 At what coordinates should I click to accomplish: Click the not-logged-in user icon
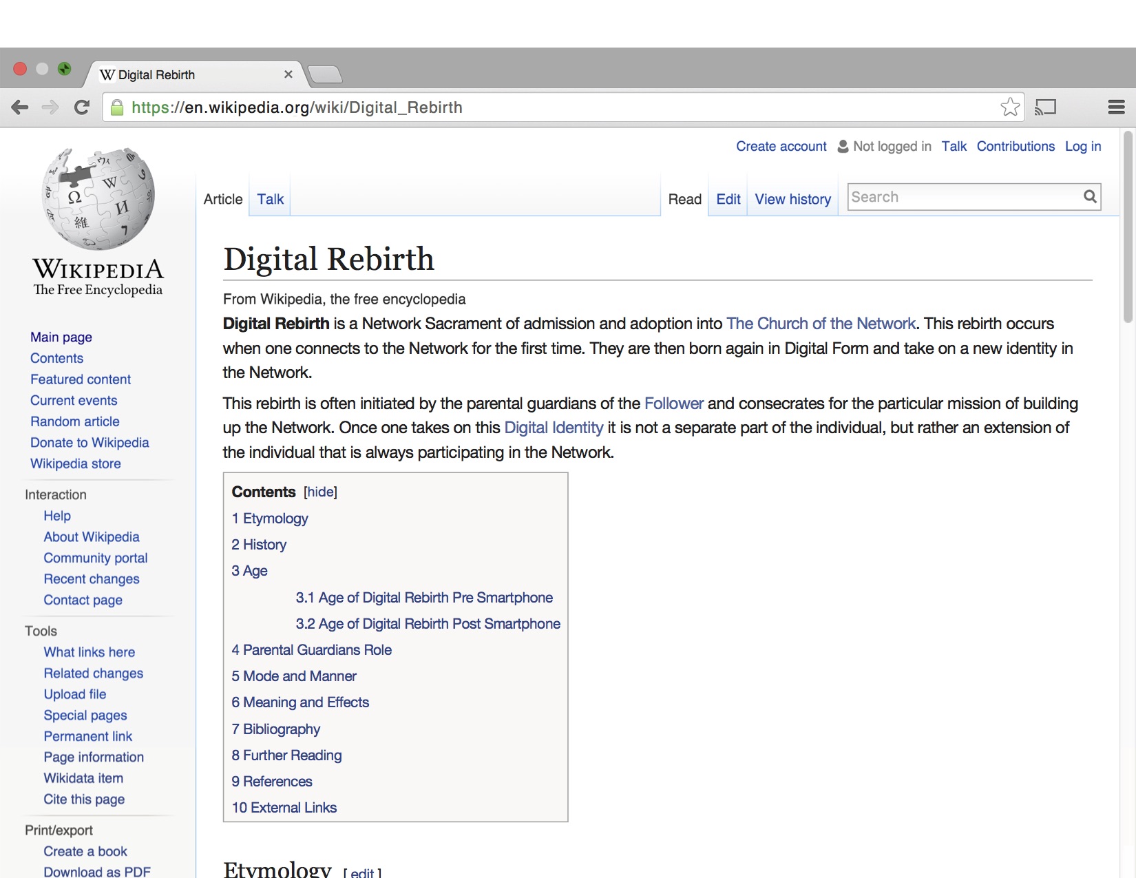click(843, 147)
